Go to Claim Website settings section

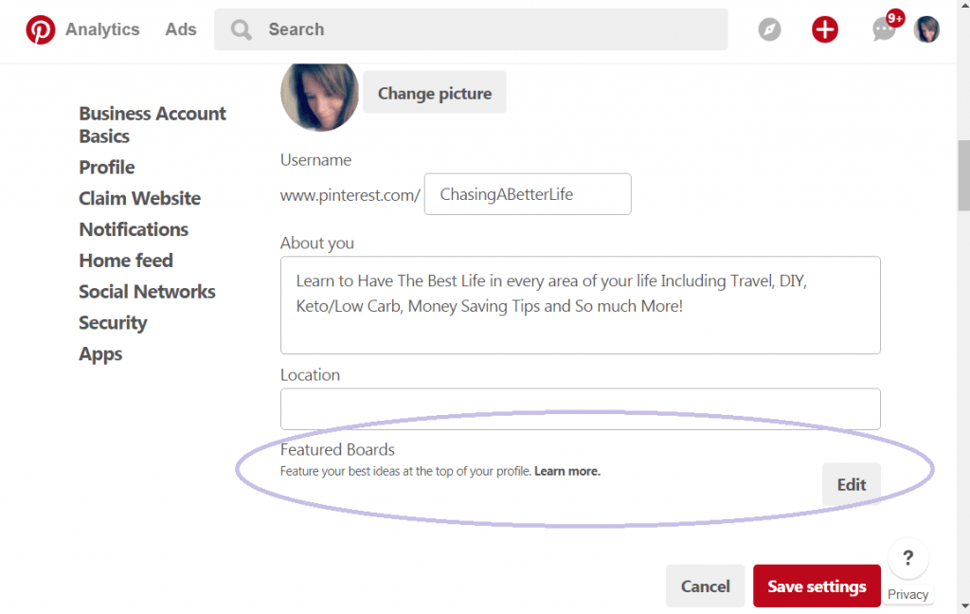pos(139,198)
